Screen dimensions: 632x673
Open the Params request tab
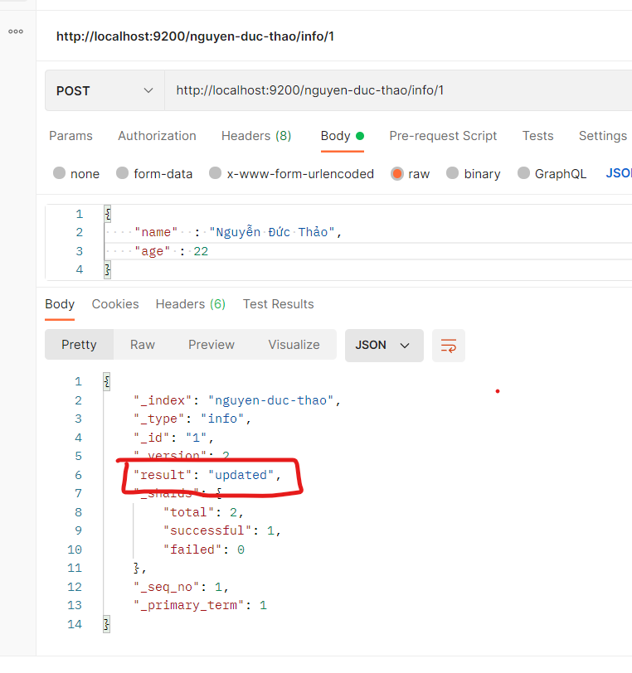tap(70, 136)
